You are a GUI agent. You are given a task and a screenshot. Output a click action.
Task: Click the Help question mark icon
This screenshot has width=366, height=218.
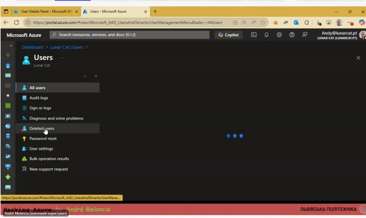click(x=292, y=35)
